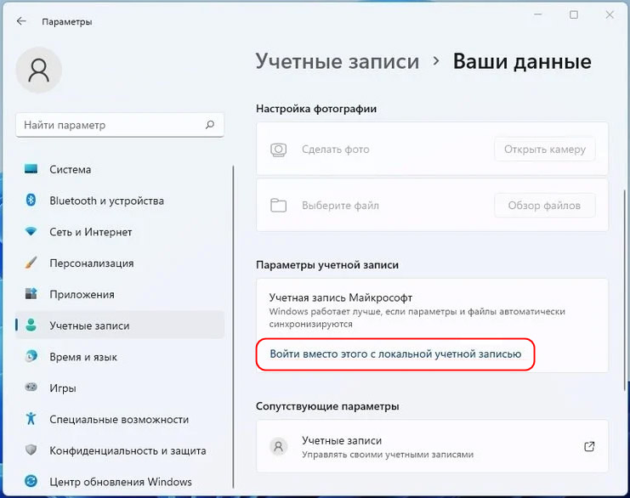Image resolution: width=630 pixels, height=498 pixels.
Task: Click 'Управлять своими учетными записями' text
Action: coord(388,455)
